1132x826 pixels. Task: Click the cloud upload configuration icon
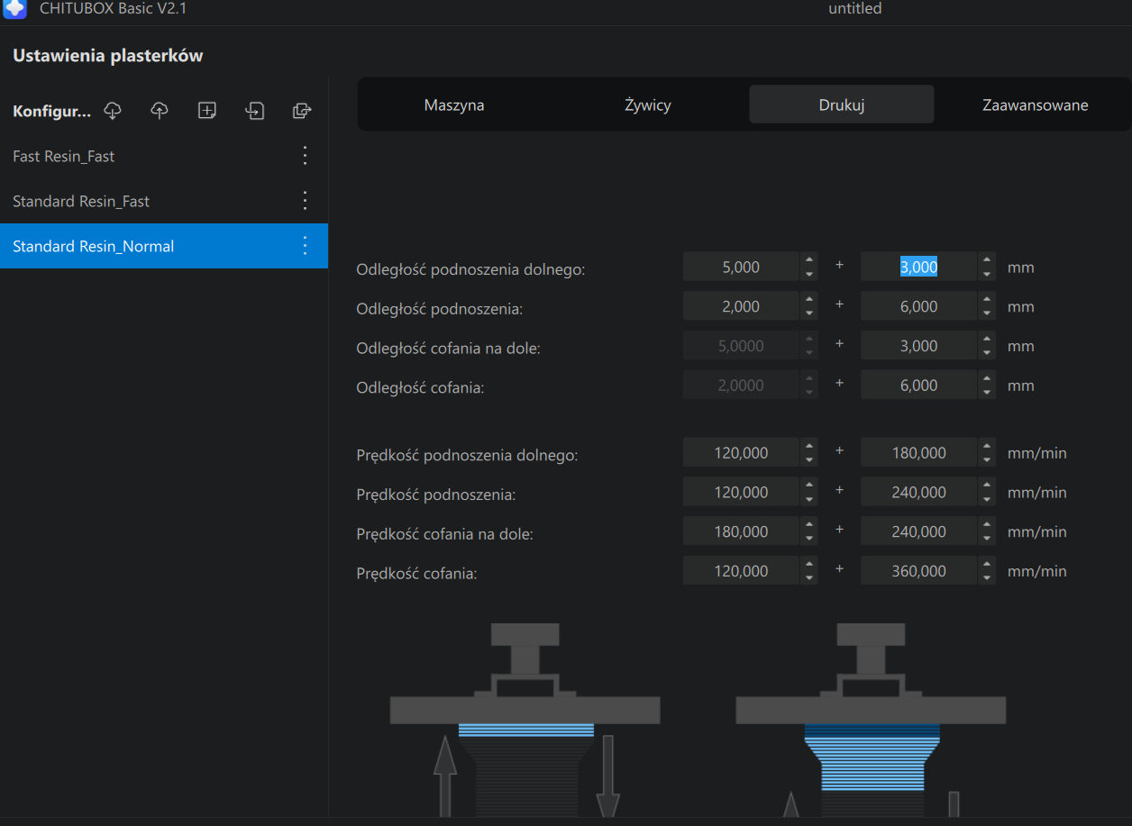[160, 111]
